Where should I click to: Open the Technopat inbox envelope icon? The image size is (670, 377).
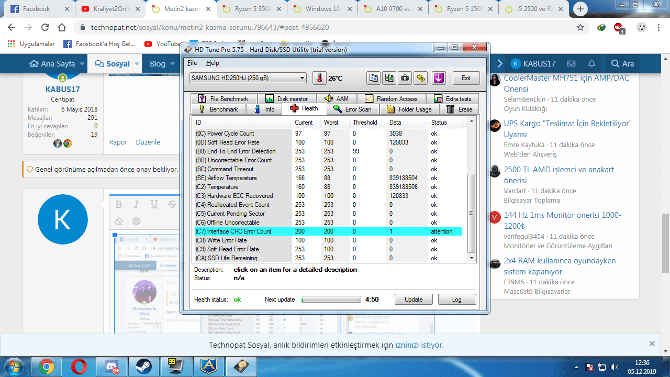571,63
